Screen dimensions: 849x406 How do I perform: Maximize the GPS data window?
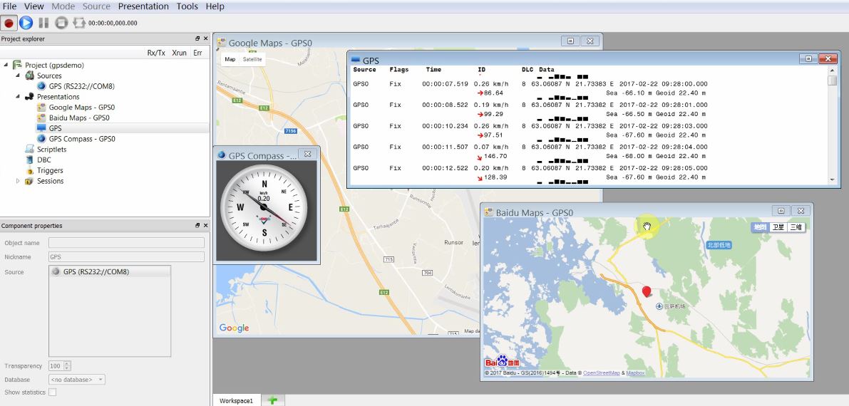(x=808, y=58)
